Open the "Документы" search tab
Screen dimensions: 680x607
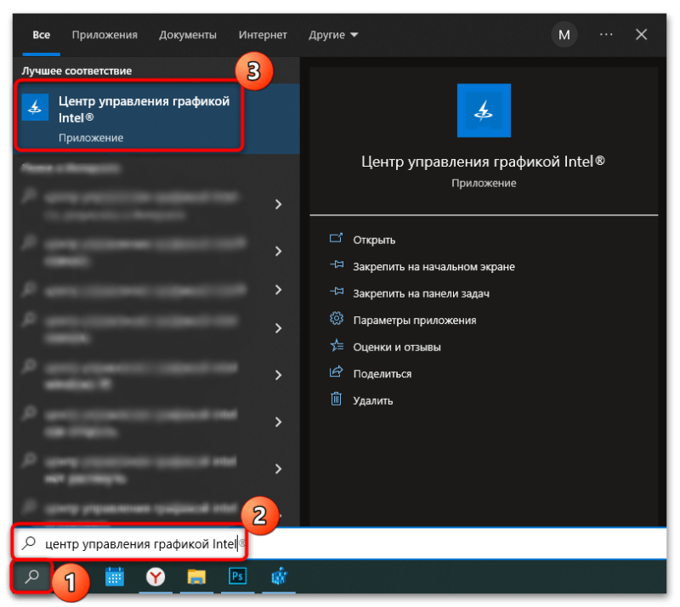pyautogui.click(x=188, y=35)
